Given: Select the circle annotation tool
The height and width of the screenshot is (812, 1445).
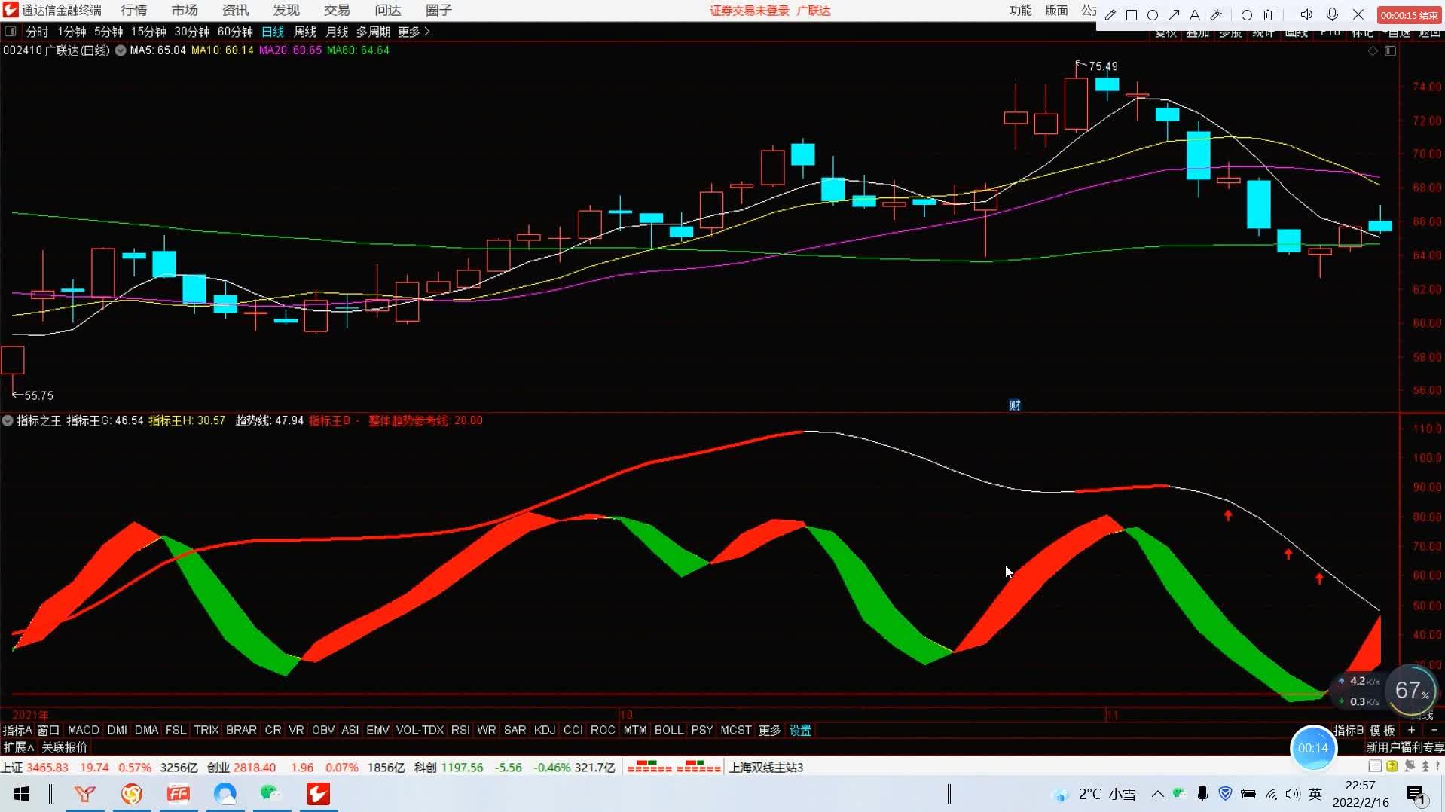Looking at the screenshot, I should tap(1153, 15).
